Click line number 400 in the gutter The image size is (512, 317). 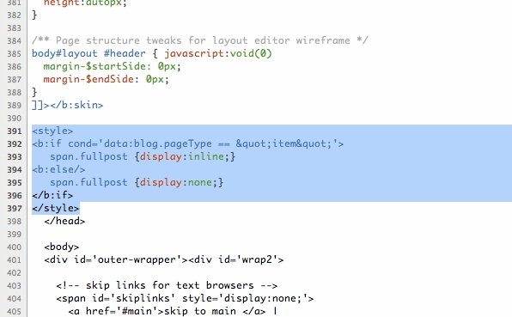click(14, 247)
